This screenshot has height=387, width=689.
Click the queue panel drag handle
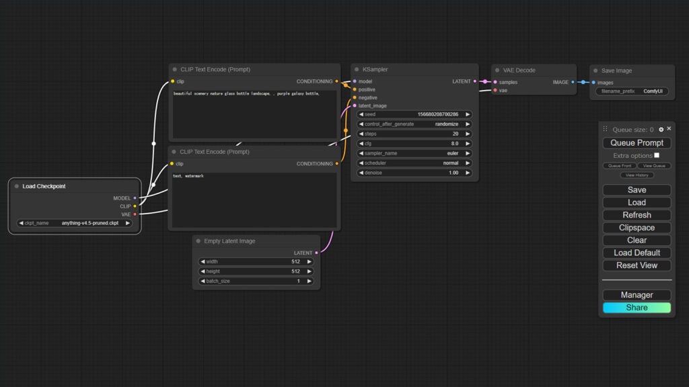coord(605,130)
